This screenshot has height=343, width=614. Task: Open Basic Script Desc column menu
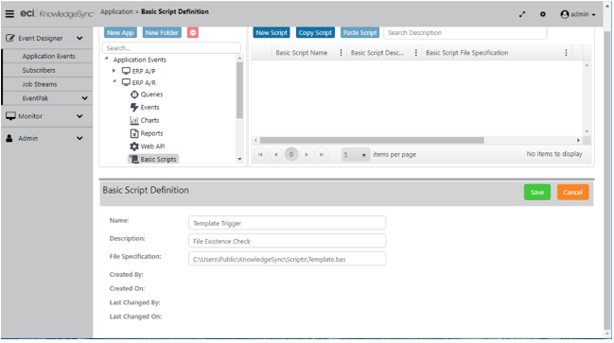tap(416, 52)
